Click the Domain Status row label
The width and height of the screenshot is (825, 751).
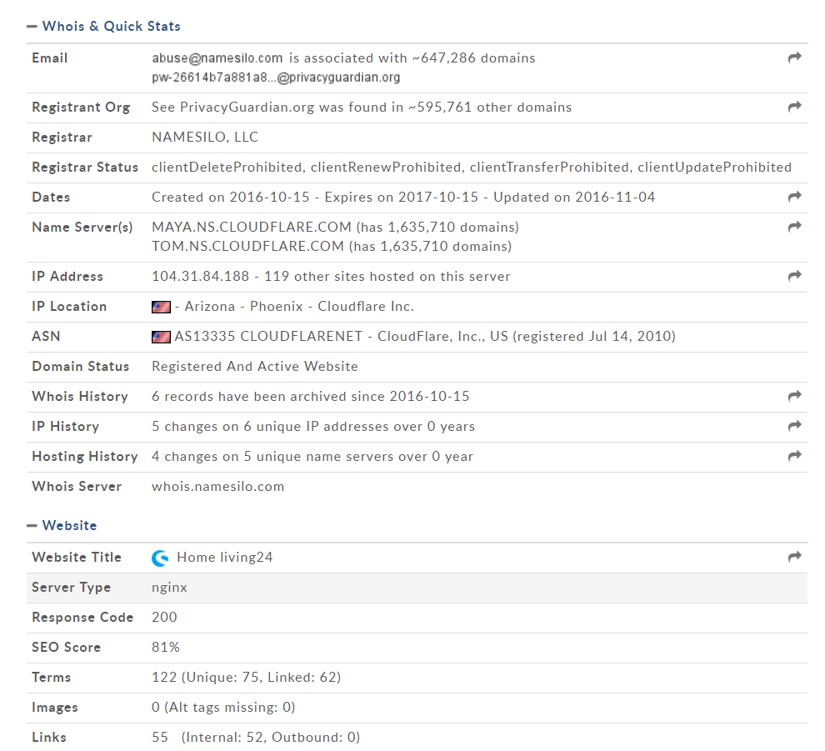coord(81,366)
